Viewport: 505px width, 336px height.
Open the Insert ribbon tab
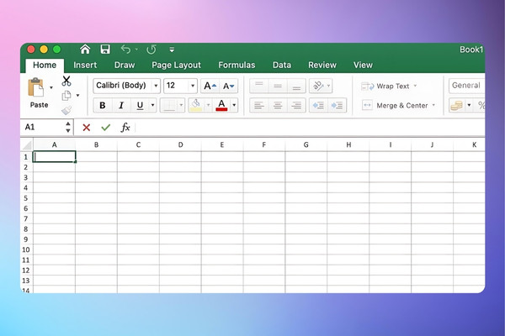click(x=85, y=65)
